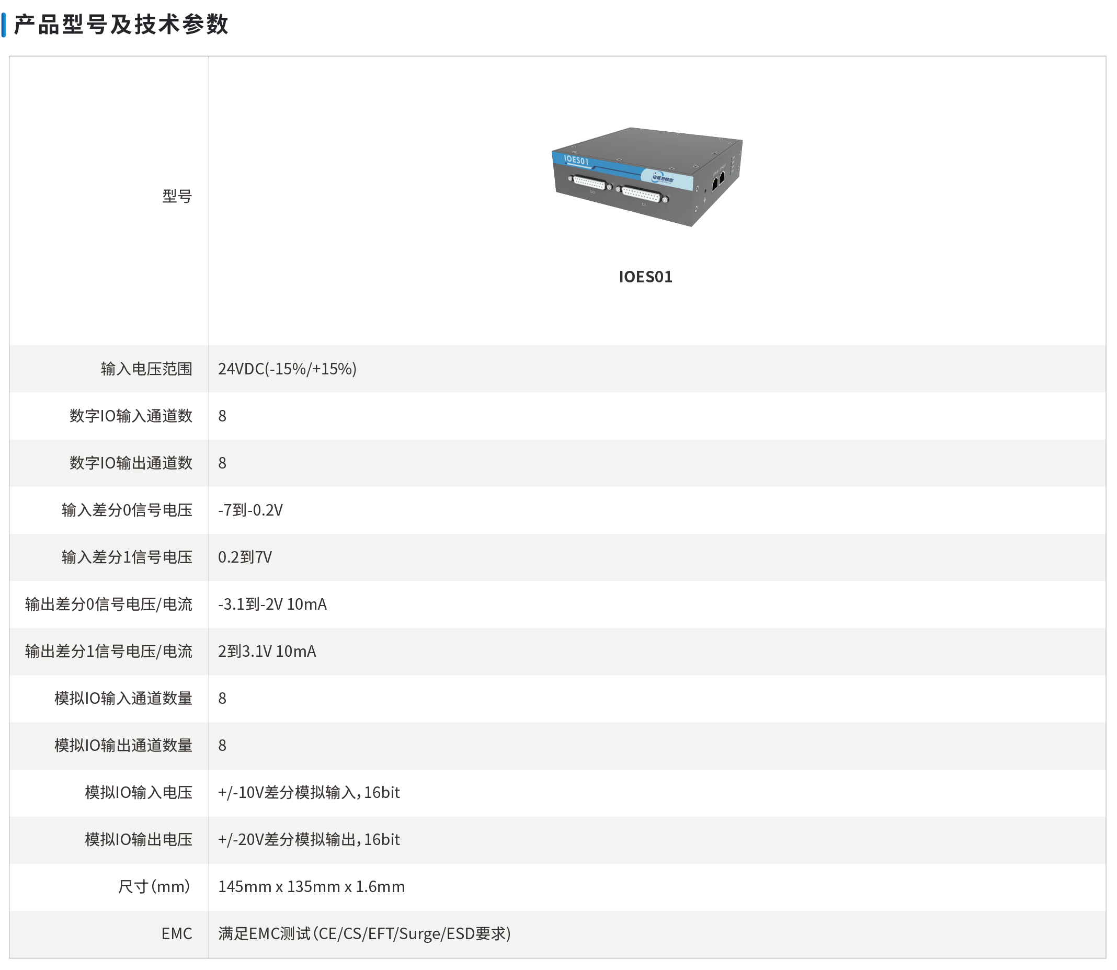The image size is (1117, 970).
Task: Click the 模拟IO输入通道数量 label
Action: 123,699
